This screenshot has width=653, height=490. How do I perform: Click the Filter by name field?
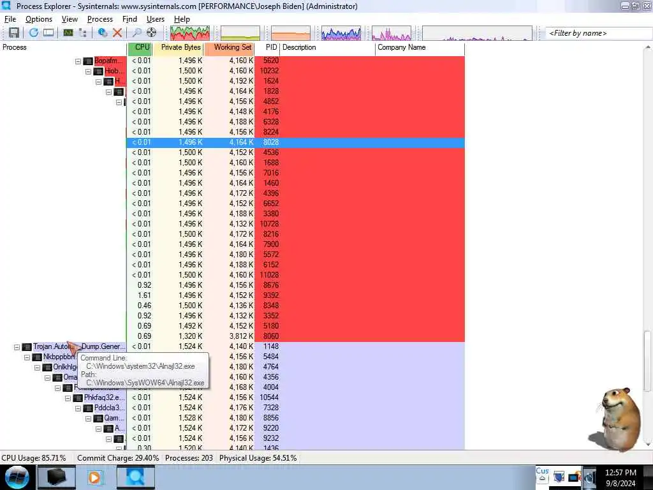coord(599,33)
